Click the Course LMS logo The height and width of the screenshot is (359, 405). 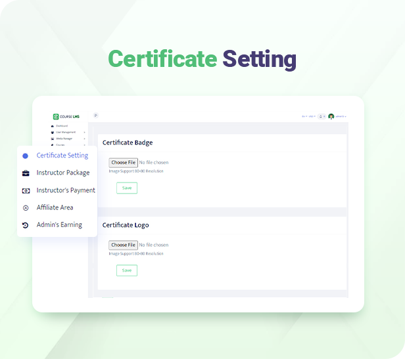pyautogui.click(x=64, y=117)
